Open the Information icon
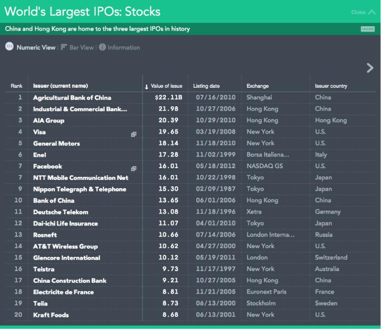 pyautogui.click(x=102, y=47)
